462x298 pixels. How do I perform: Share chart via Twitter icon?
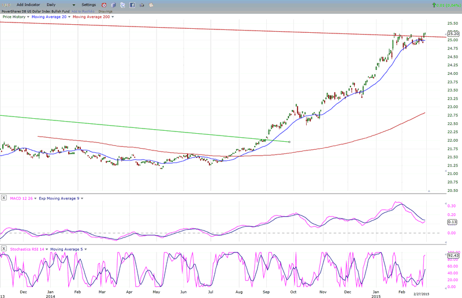point(123,5)
